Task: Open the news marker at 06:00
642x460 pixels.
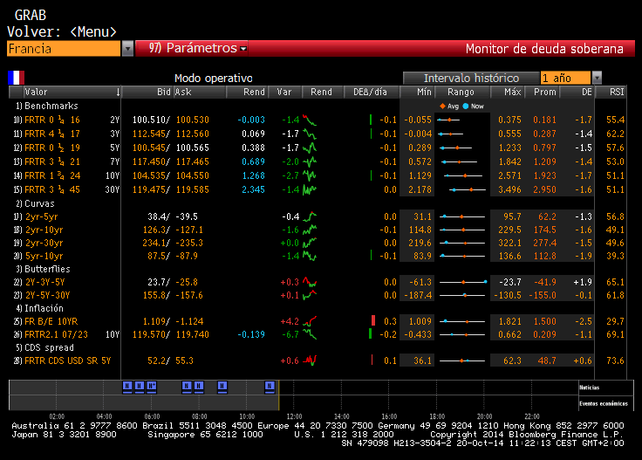Action: point(152,386)
